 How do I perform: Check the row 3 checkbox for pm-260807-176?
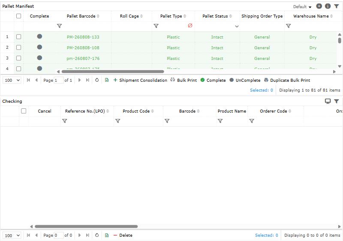tap(18, 58)
